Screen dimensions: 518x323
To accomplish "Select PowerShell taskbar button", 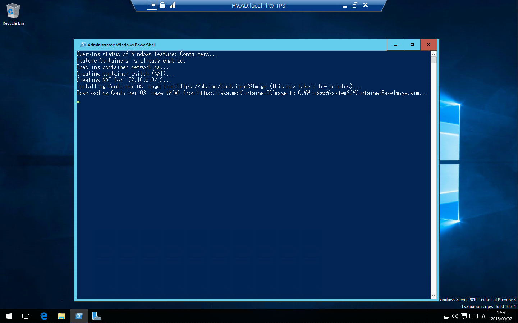I will coord(79,316).
